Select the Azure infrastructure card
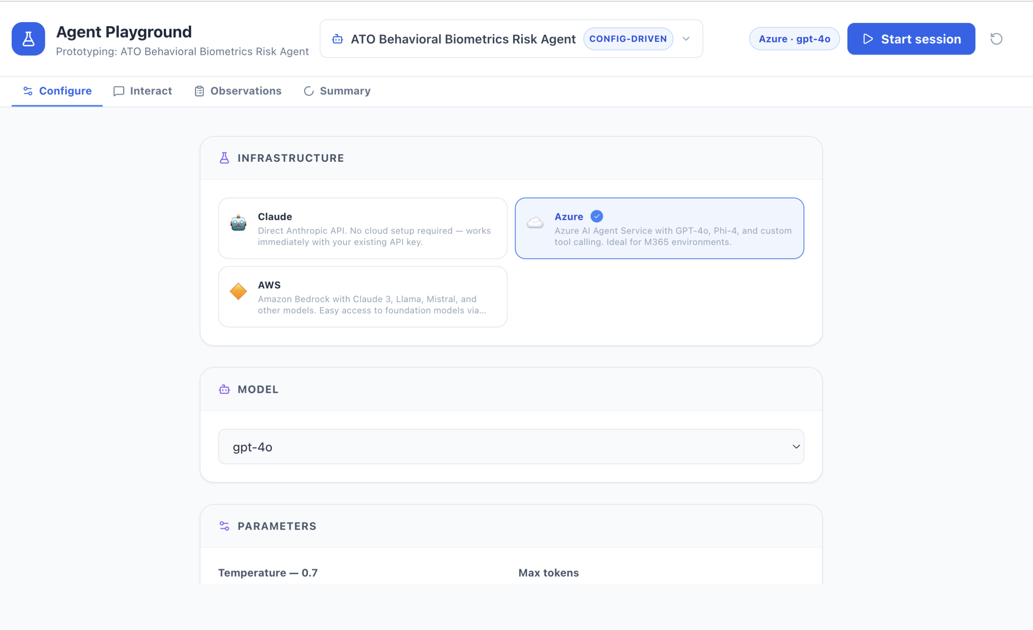This screenshot has width=1033, height=630. pyautogui.click(x=659, y=228)
